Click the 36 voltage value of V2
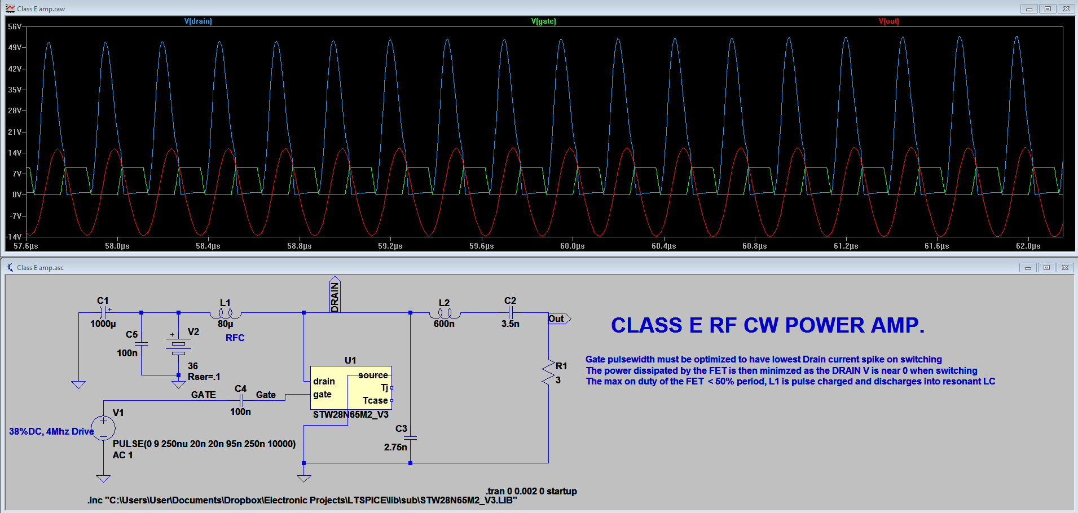Image resolution: width=1078 pixels, height=513 pixels. click(193, 366)
